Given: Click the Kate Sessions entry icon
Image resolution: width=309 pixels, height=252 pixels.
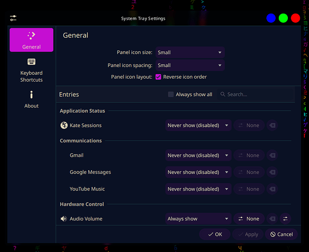Looking at the screenshot, I should click(64, 125).
